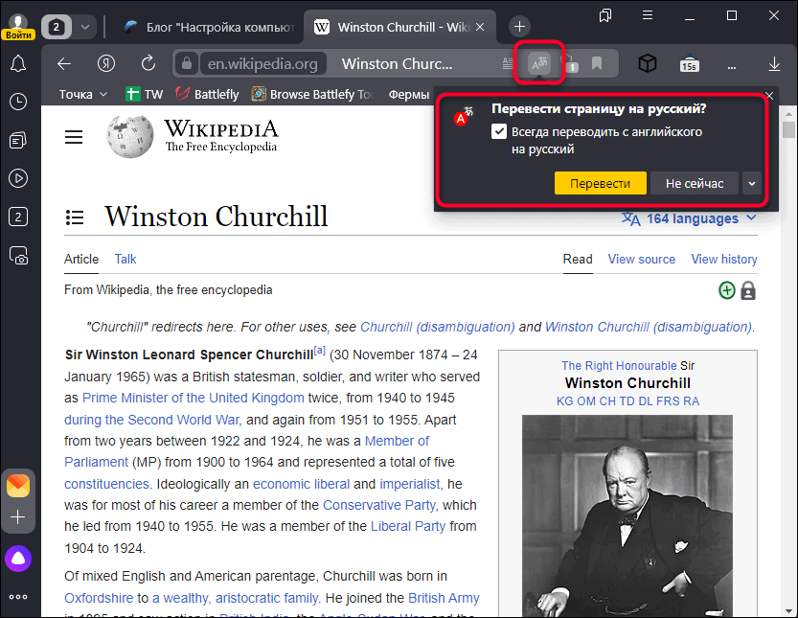Click the page vertical scrollbar thumb

click(788, 129)
